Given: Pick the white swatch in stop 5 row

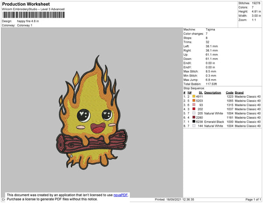Looking at the screenshot, I should click(x=194, y=113).
